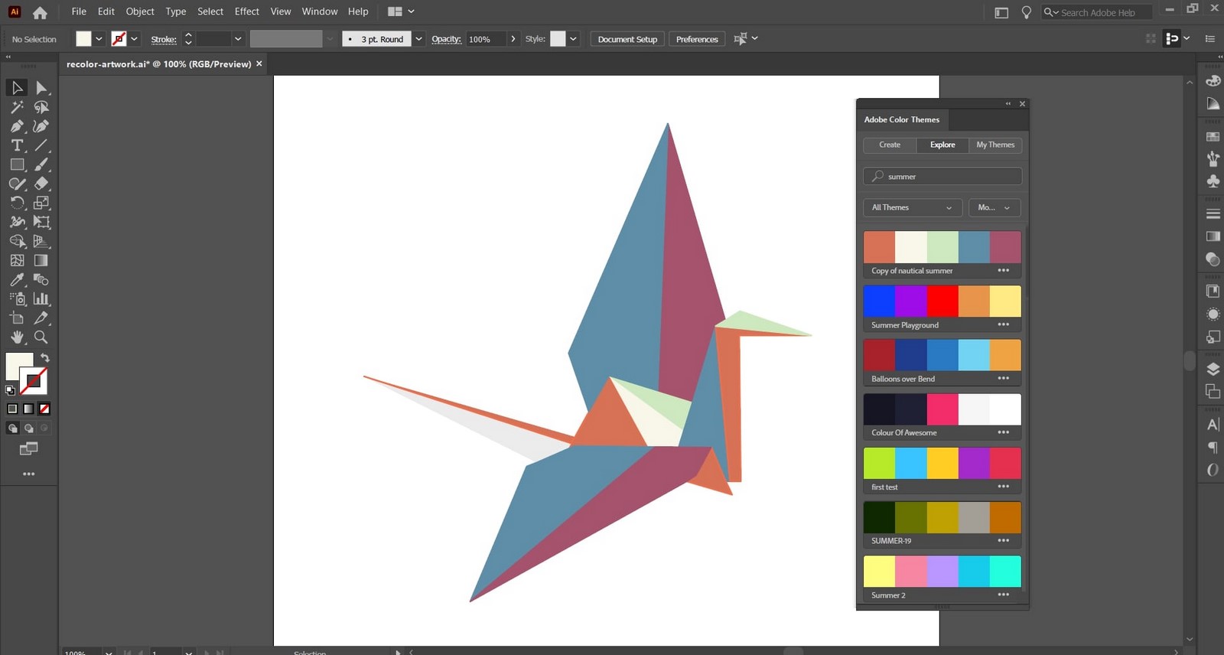The width and height of the screenshot is (1224, 655).
Task: Select the Hand tool
Action: pos(17,337)
